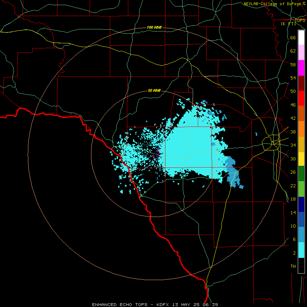Click the 50 NMI range ring label
The height and width of the screenshot is (307, 307).
(154, 90)
